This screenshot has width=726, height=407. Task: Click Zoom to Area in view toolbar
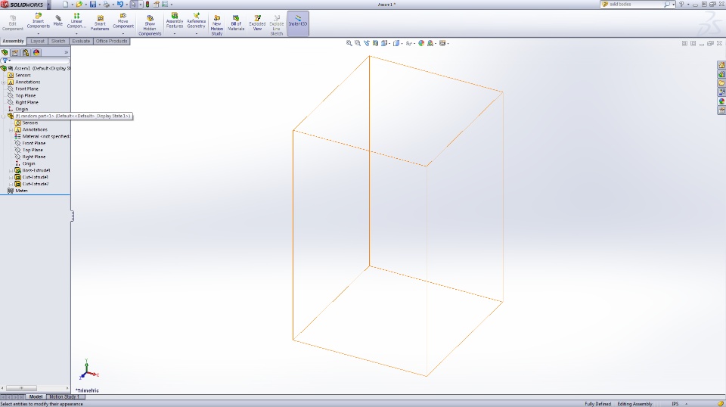[x=358, y=43]
